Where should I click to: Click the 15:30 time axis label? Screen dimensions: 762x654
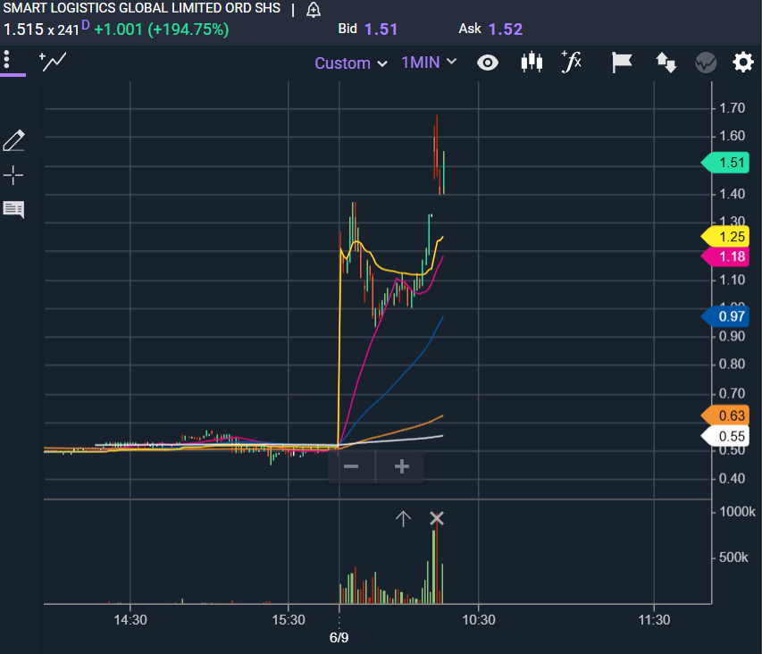pyautogui.click(x=289, y=620)
